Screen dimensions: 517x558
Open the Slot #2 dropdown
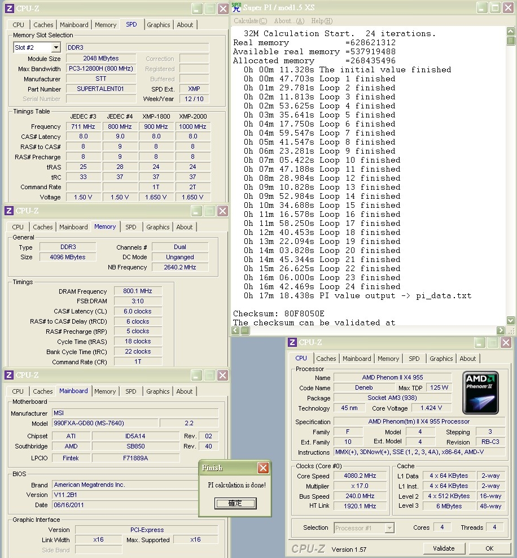click(x=56, y=47)
